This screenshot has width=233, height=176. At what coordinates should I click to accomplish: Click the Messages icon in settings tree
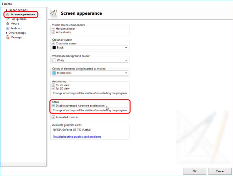[7, 37]
